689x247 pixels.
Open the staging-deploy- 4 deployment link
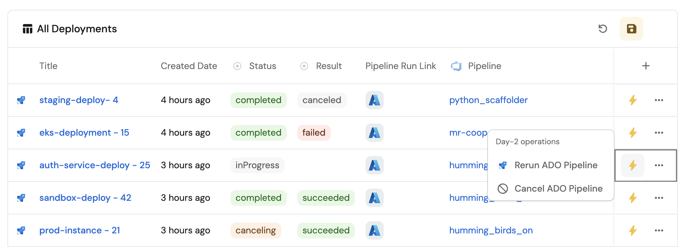click(x=79, y=100)
